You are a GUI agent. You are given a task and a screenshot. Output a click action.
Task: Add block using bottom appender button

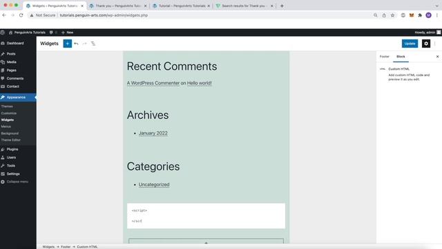point(206,241)
